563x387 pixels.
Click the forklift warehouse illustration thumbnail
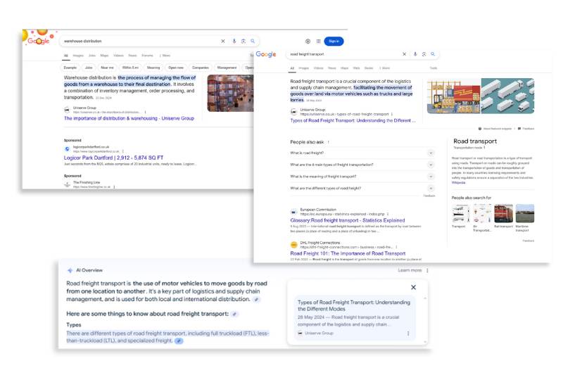pos(454,96)
